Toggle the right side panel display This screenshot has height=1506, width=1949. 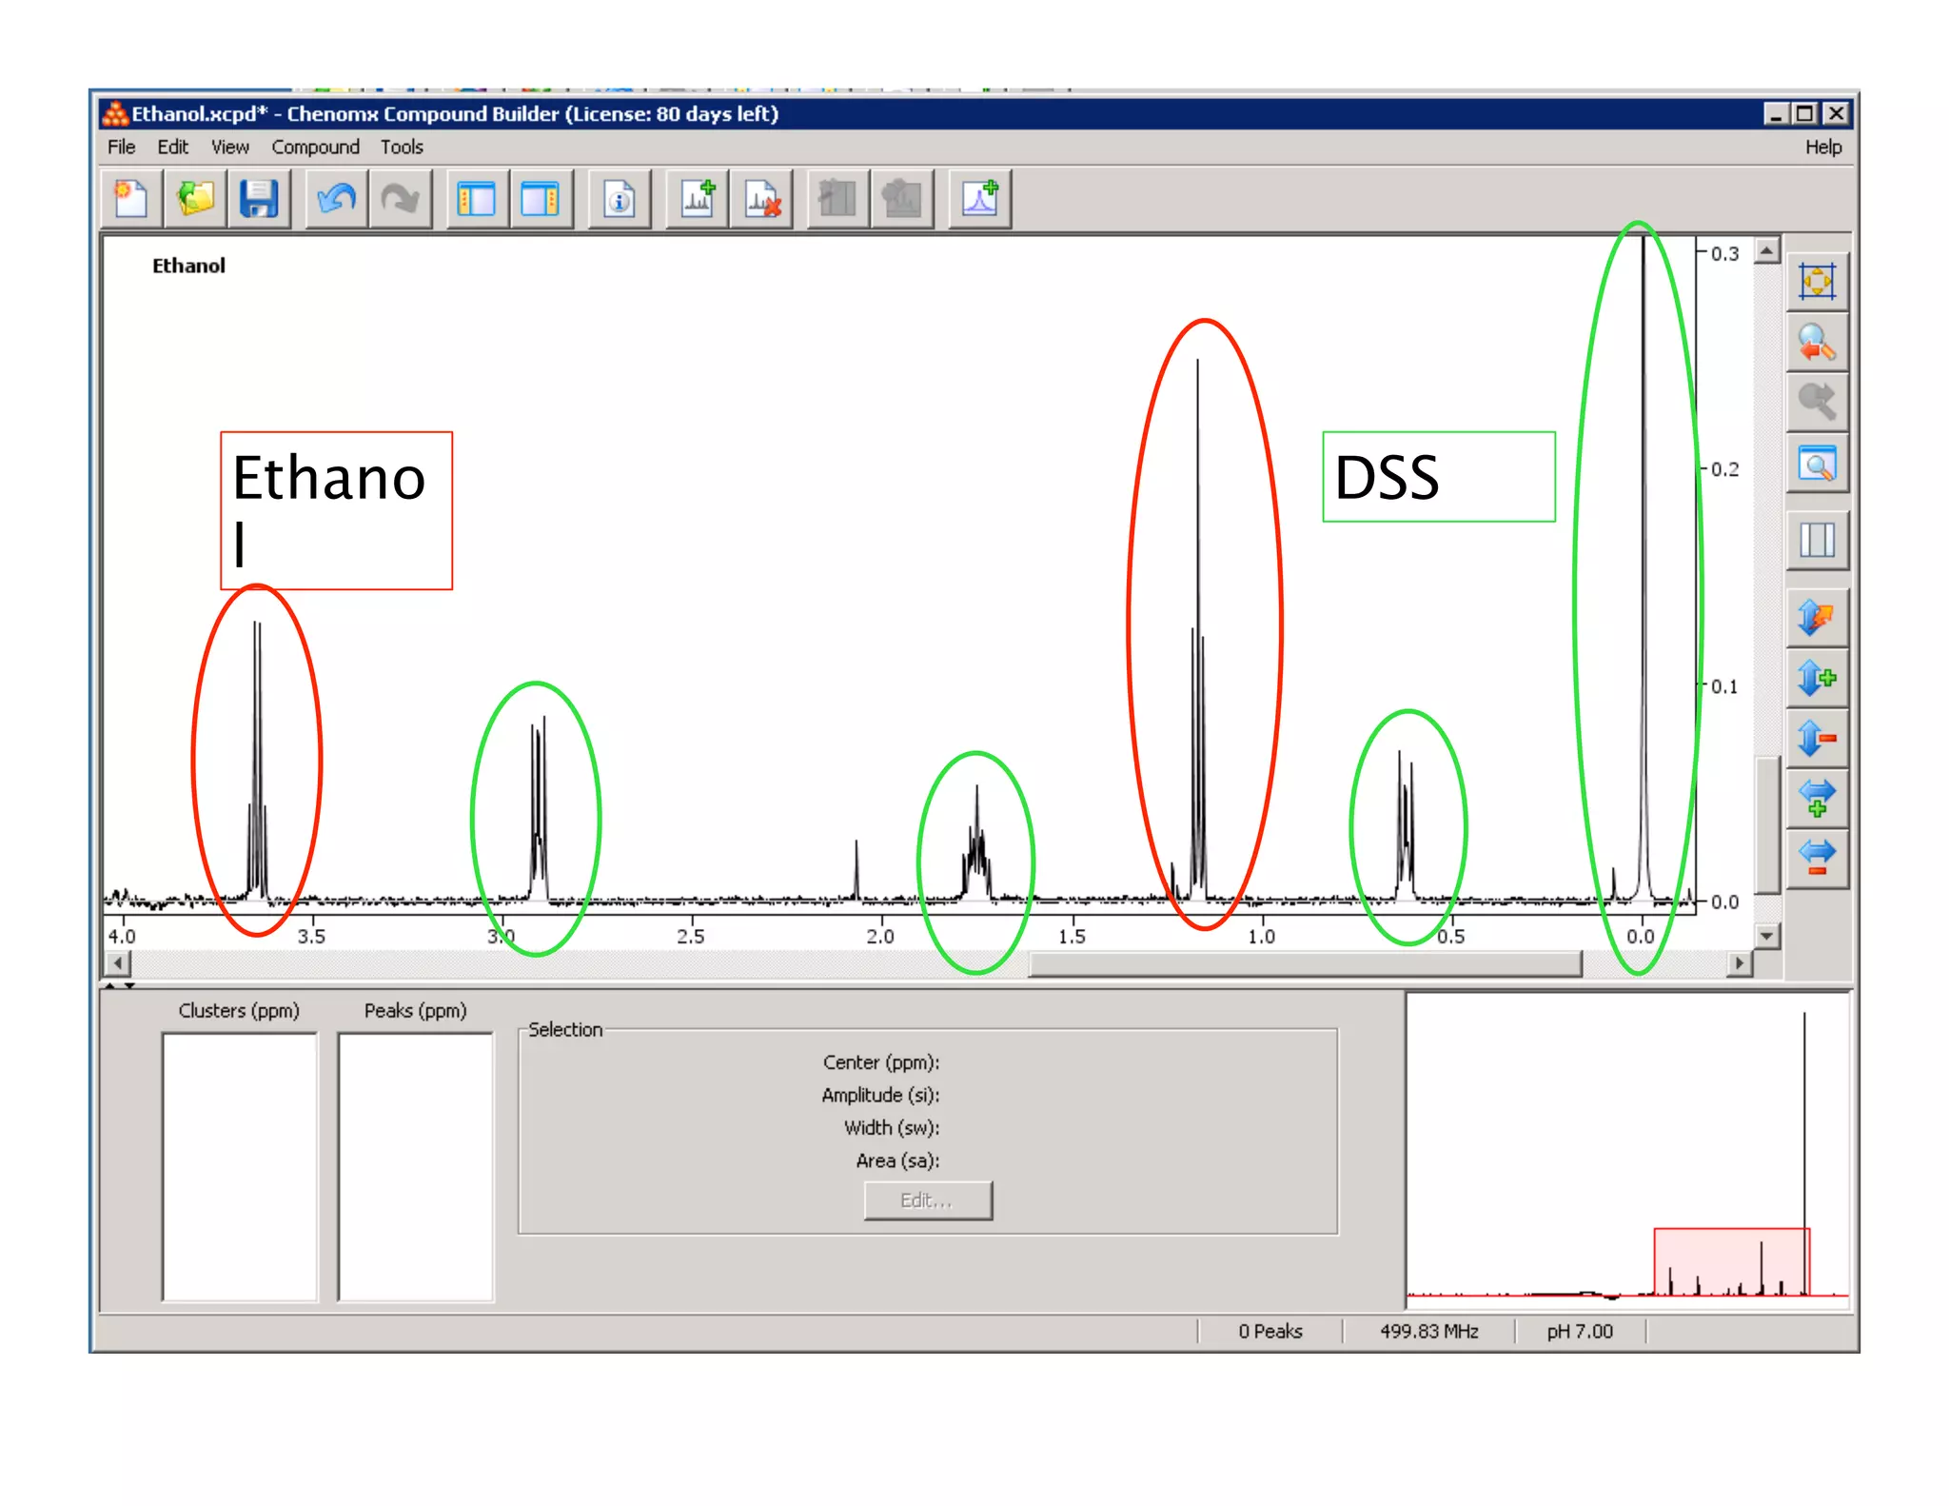point(540,200)
